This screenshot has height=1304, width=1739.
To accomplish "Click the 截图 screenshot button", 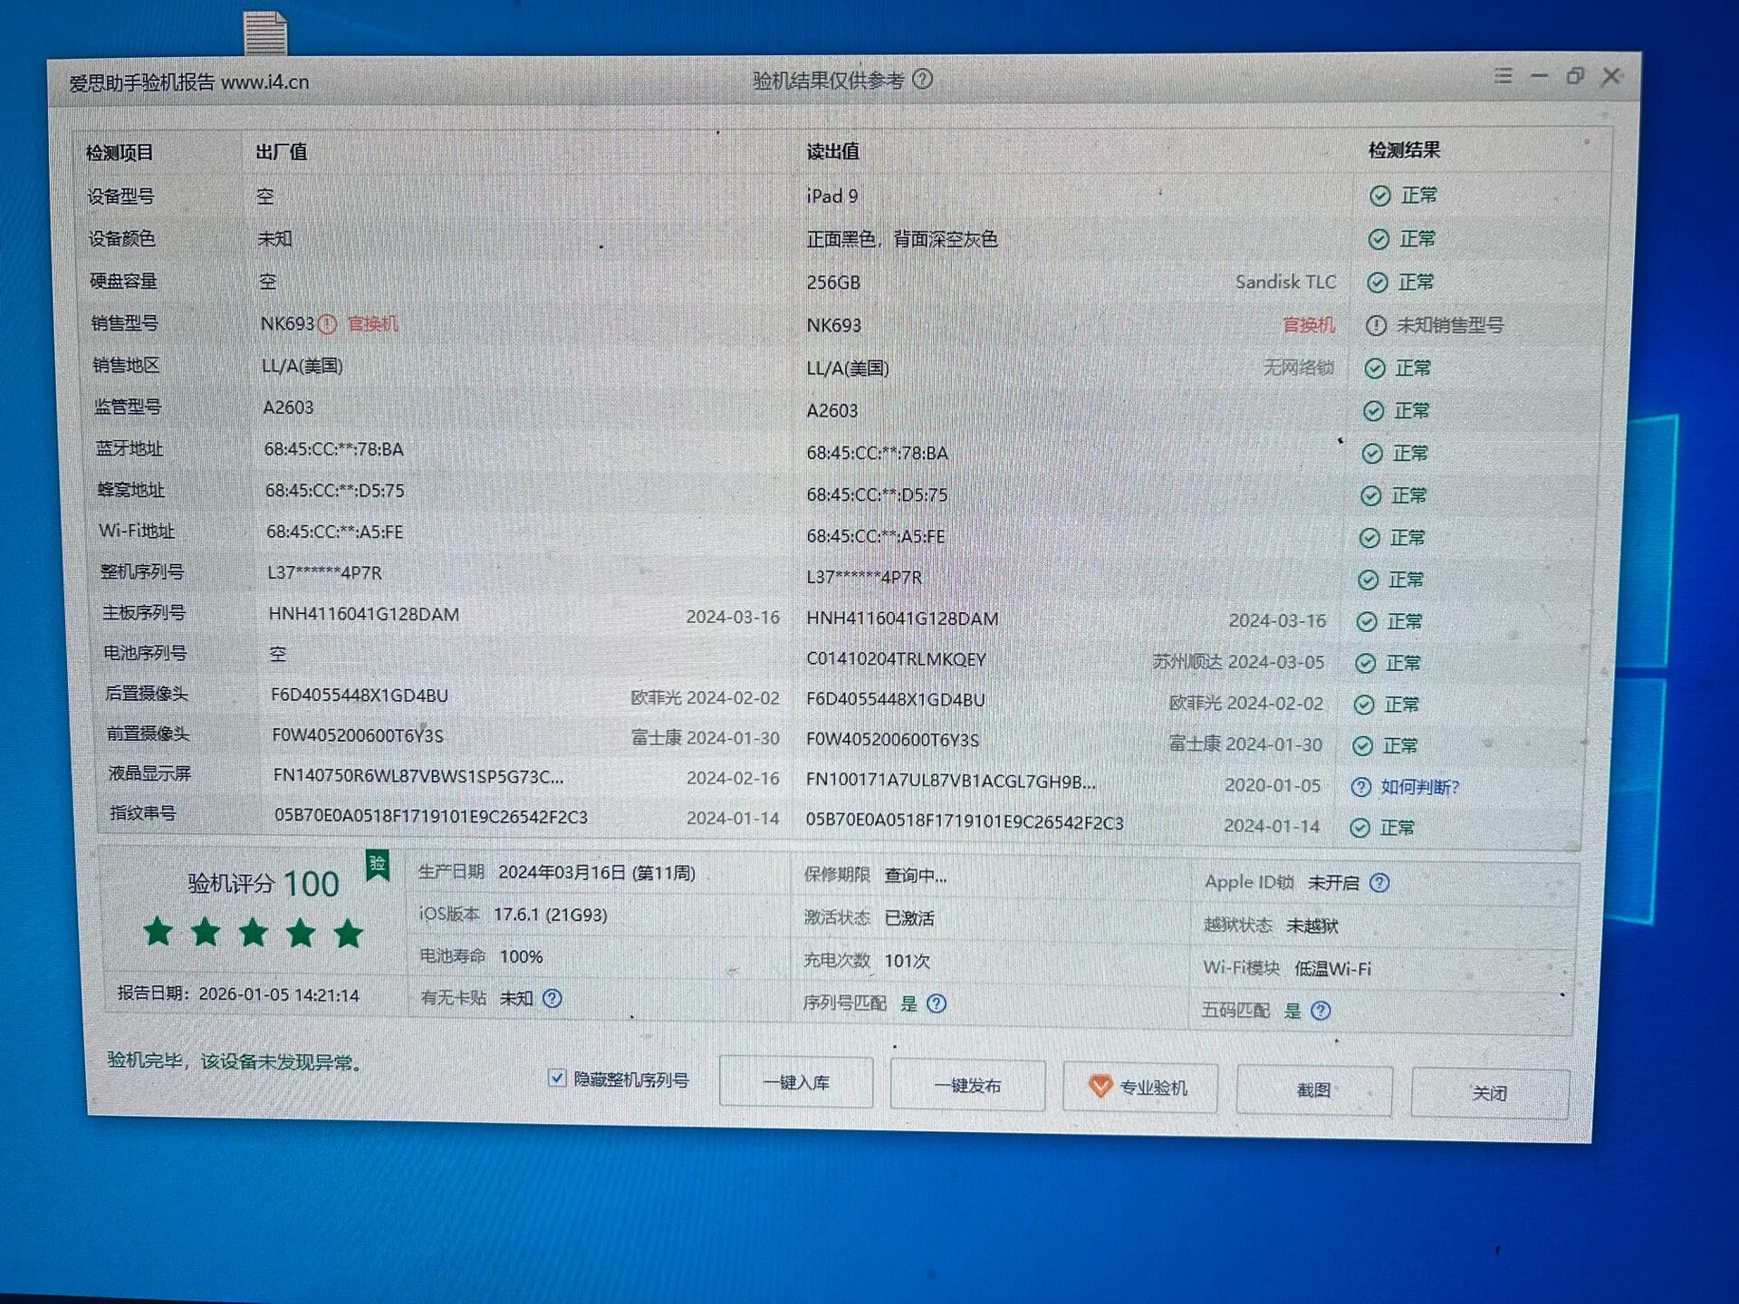I will pos(1313,1090).
